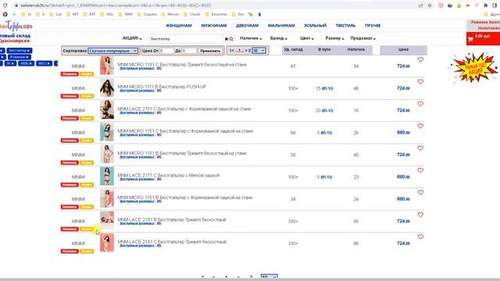Viewport: 500px width, 281px height.
Task: Click the pink heart browser extension icon
Action: click(441, 5)
